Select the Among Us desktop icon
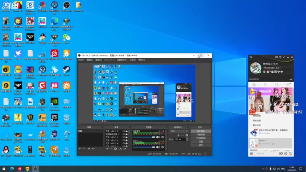 (18, 6)
